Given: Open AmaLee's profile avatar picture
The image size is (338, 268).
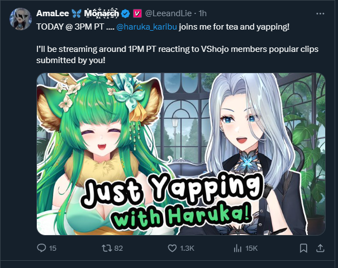Looking at the screenshot, I should 21,19.
